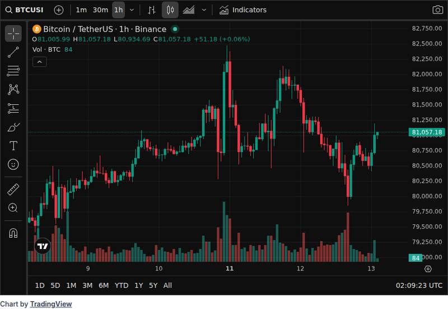Select the brush drawing tool
This screenshot has height=309, width=448.
[x=13, y=127]
